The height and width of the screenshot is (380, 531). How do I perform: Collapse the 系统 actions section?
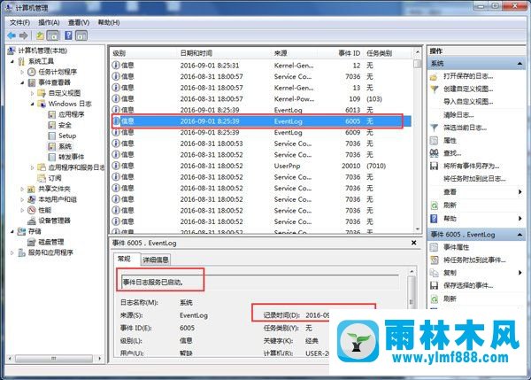(519, 64)
